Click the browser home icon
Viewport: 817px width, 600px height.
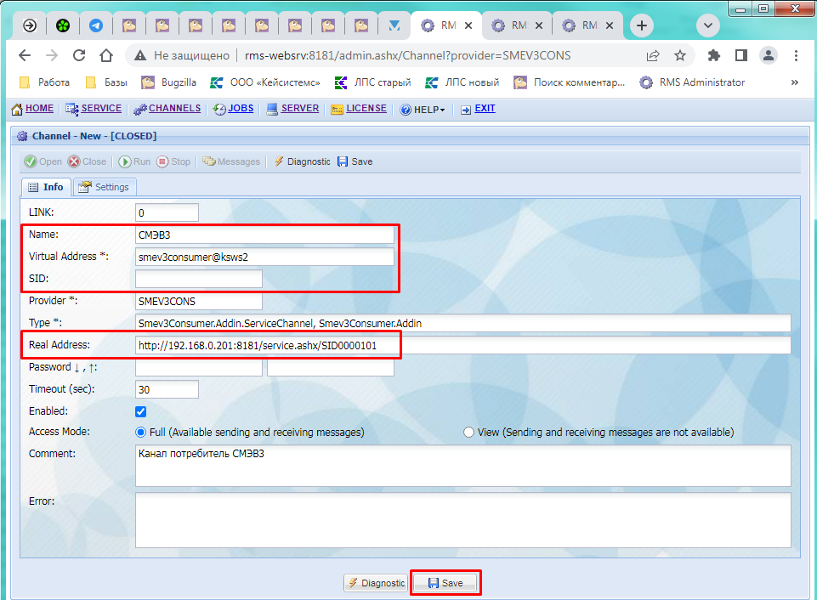pos(106,55)
